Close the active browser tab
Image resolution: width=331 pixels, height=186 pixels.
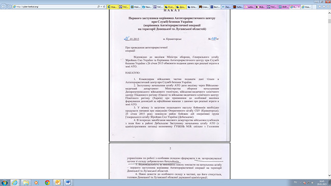(x=298, y=7)
